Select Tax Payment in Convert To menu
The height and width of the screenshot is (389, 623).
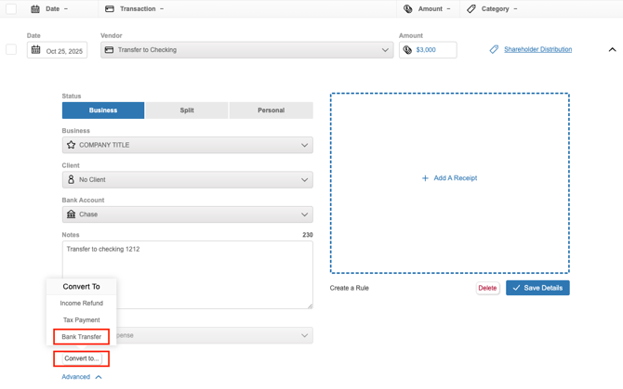pyautogui.click(x=82, y=320)
